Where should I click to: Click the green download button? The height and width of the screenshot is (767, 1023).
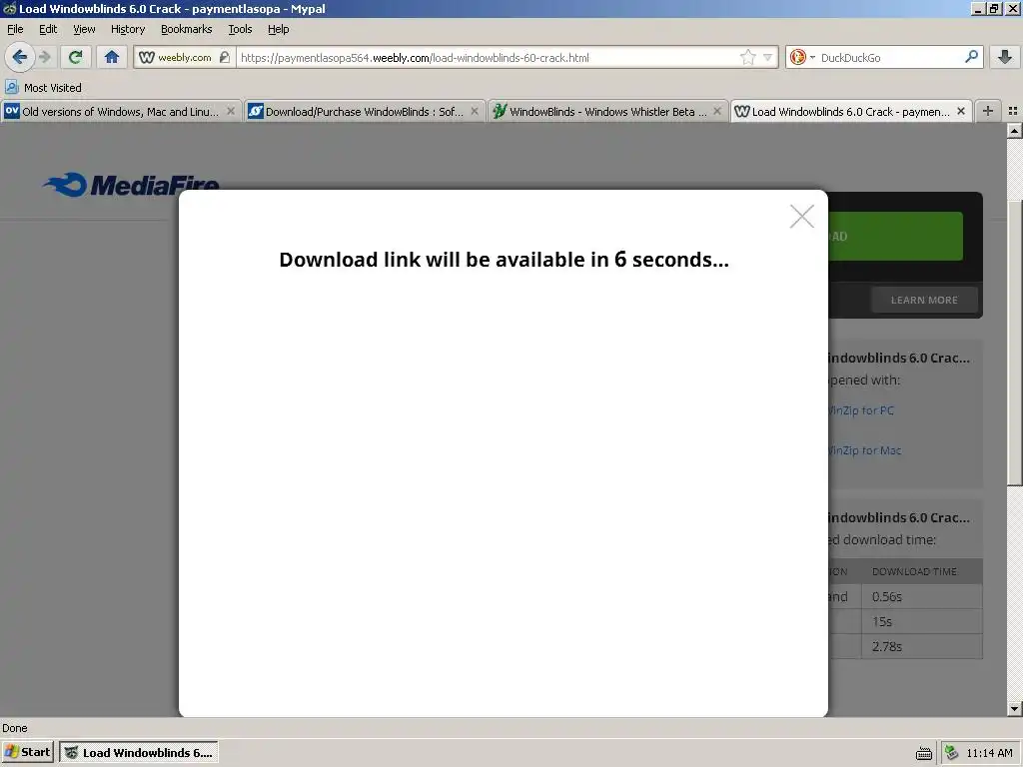[x=895, y=236]
